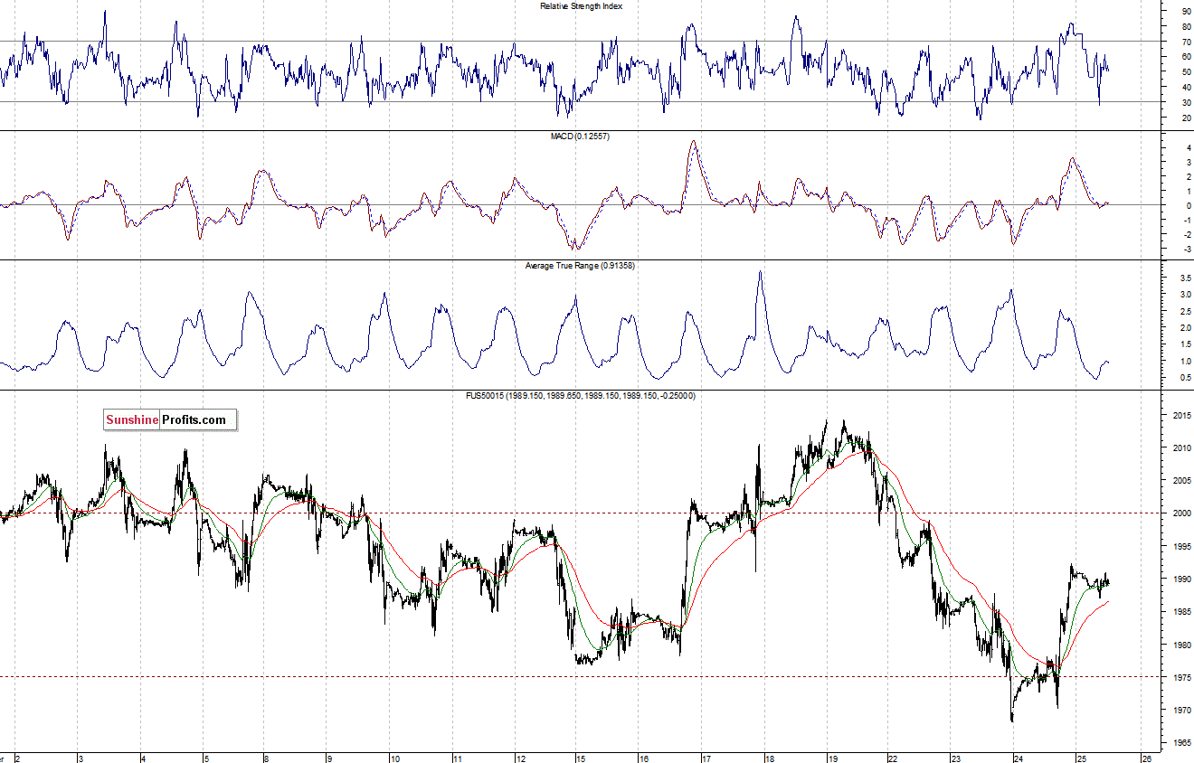Click the SunshineProfits.com logo label

click(170, 419)
